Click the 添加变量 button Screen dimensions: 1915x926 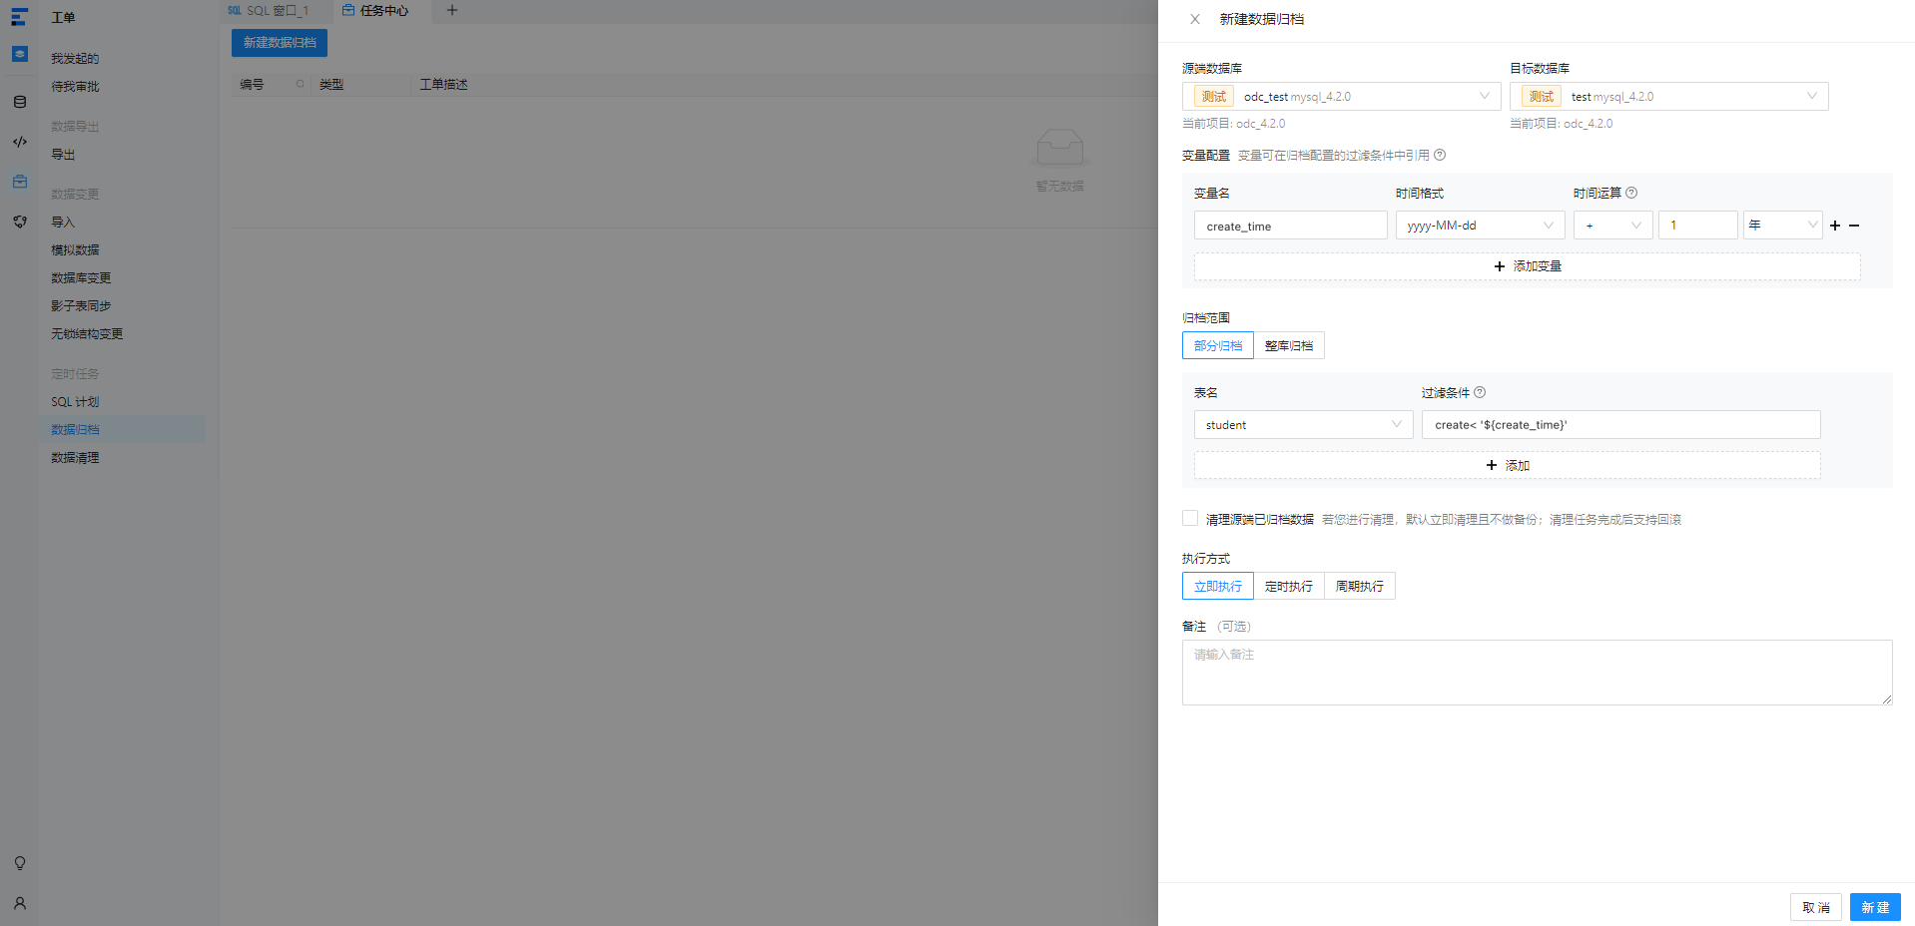(1528, 266)
